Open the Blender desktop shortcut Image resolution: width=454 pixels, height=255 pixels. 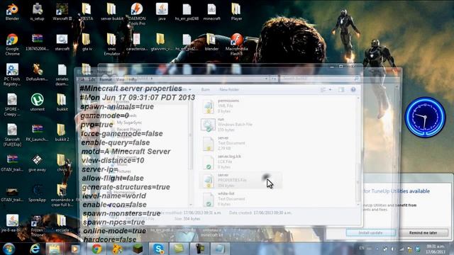(12, 11)
